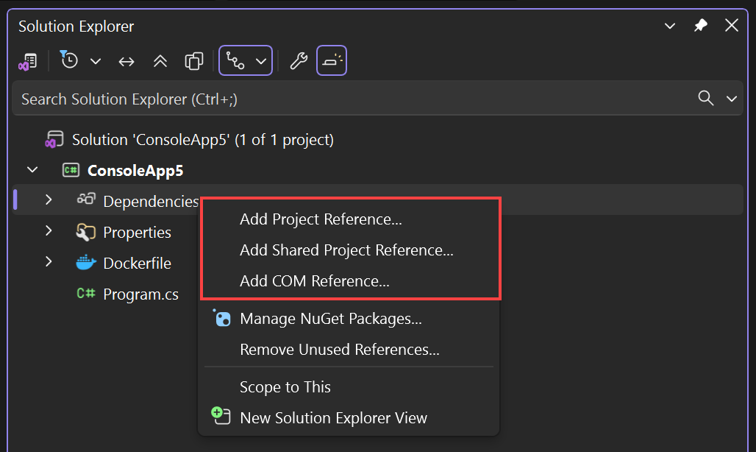Toggle the Preview Selected Items icon
Screen dimensions: 756x452
click(x=332, y=60)
